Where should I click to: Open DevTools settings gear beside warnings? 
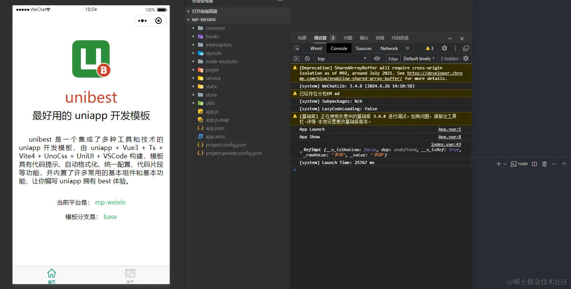coord(445,48)
